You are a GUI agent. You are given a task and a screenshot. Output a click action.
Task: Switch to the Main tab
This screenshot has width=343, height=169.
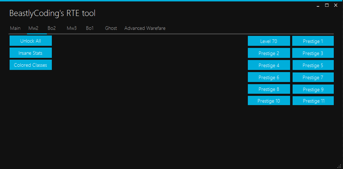pos(15,28)
